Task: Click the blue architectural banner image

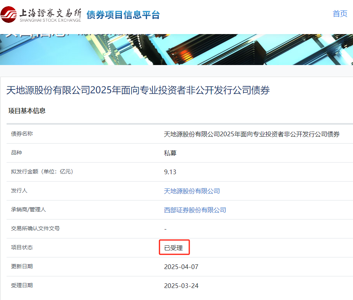Action: pyautogui.click(x=176, y=50)
